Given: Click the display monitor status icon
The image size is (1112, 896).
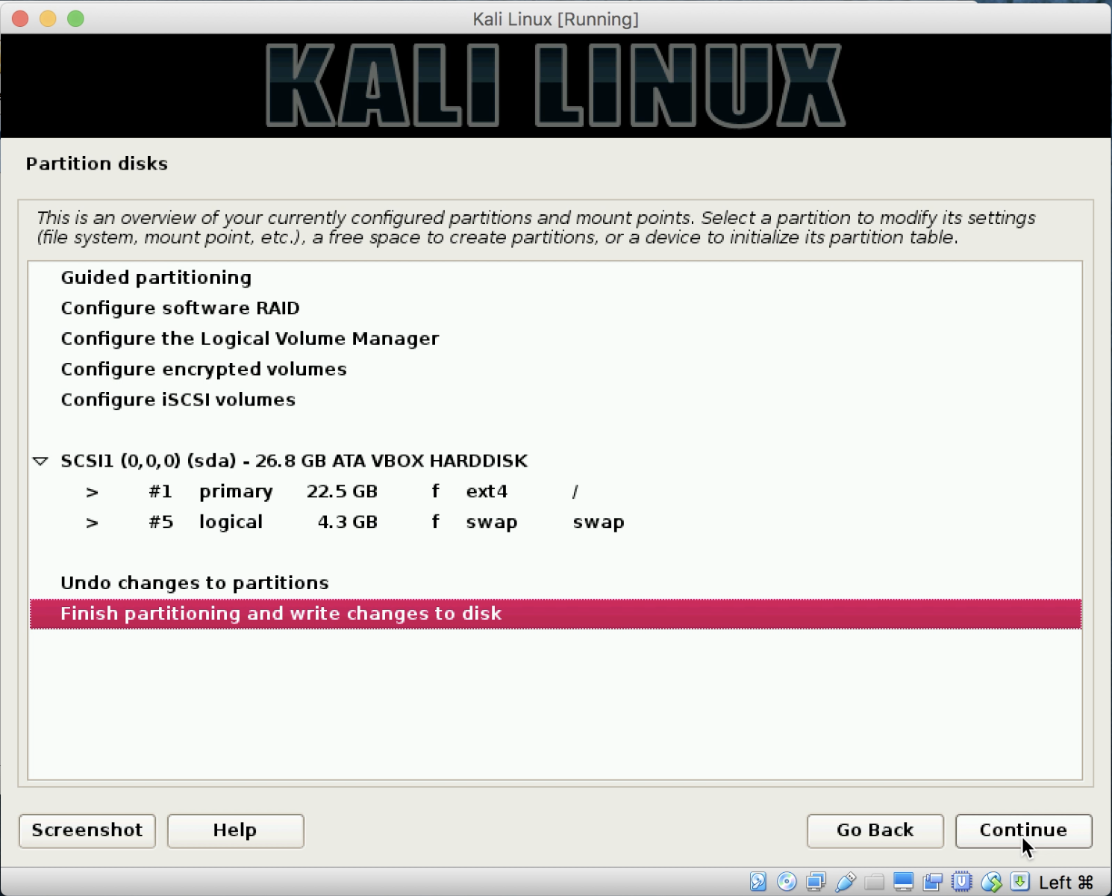Looking at the screenshot, I should (x=903, y=882).
